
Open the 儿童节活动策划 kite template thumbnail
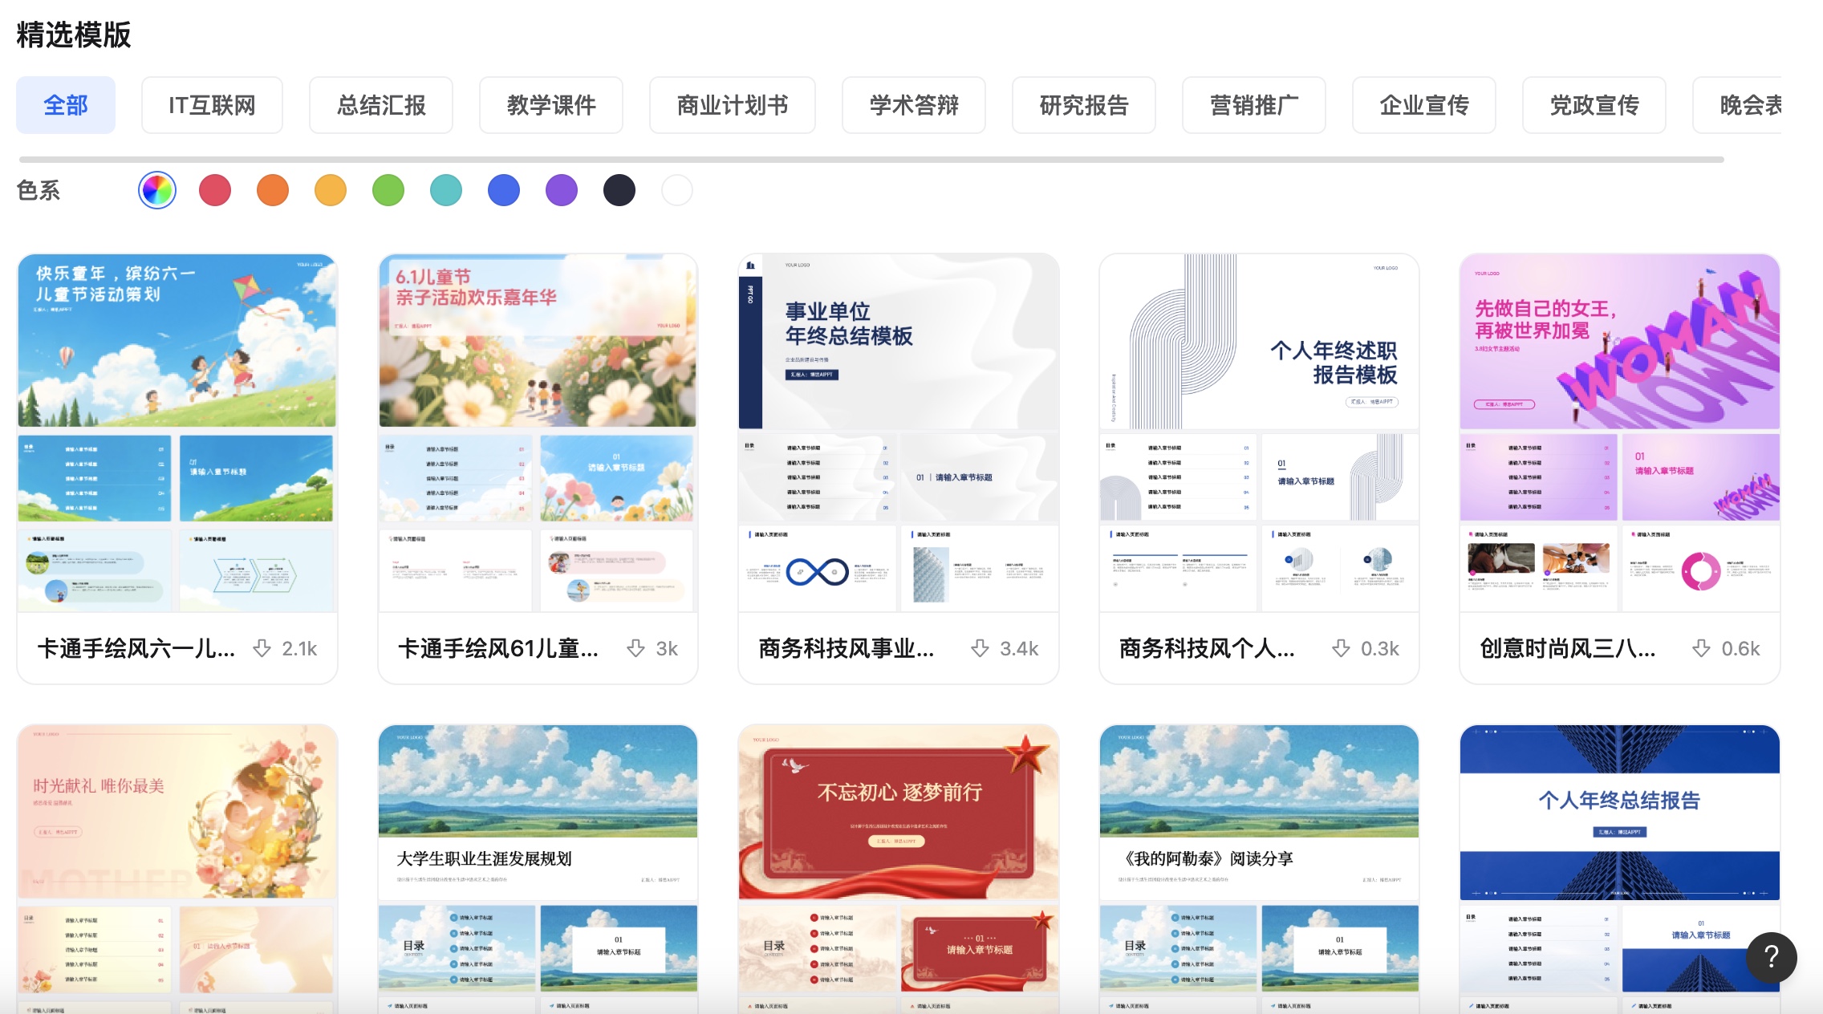(177, 433)
